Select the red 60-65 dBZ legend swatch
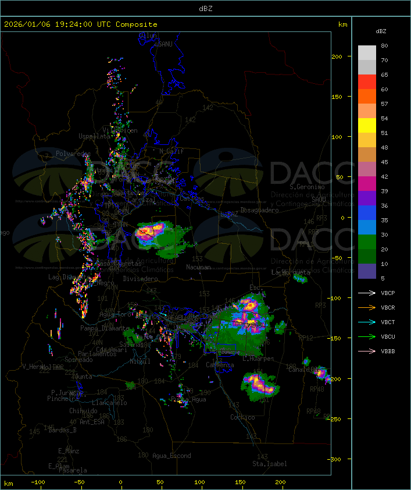 (x=367, y=82)
